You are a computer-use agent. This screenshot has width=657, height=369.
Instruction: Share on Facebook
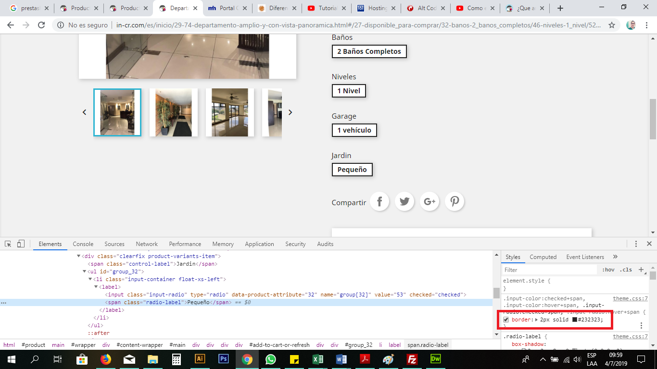[x=379, y=202]
